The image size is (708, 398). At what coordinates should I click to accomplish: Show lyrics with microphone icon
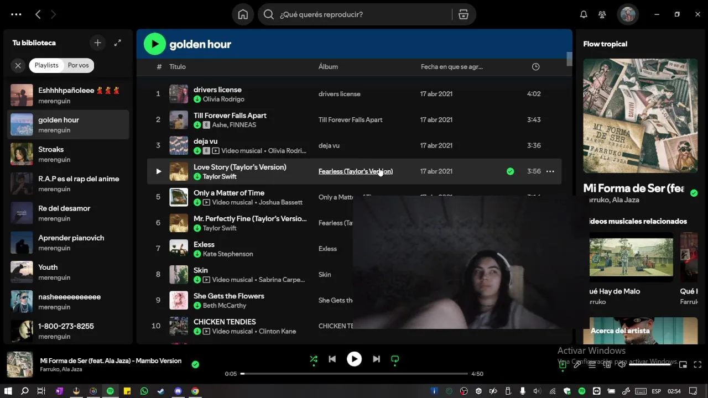tap(577, 364)
